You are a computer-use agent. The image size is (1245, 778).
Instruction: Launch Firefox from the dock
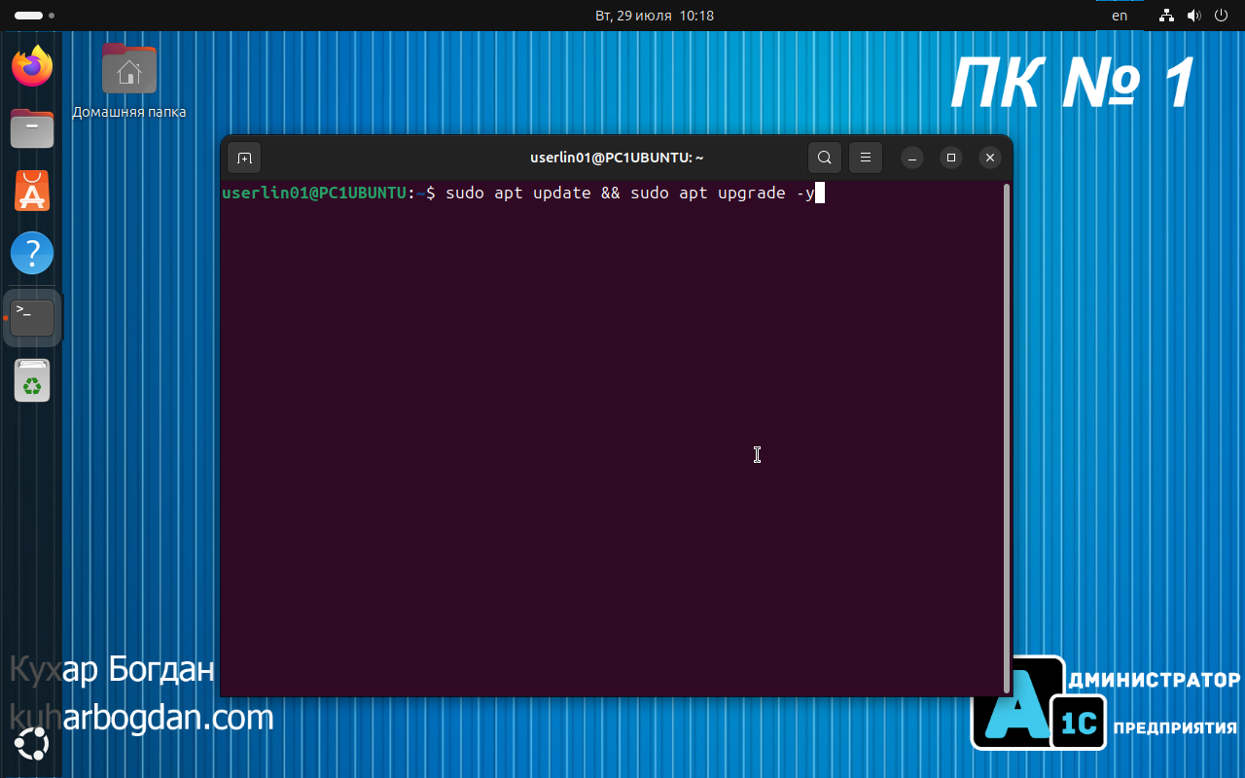click(x=32, y=66)
